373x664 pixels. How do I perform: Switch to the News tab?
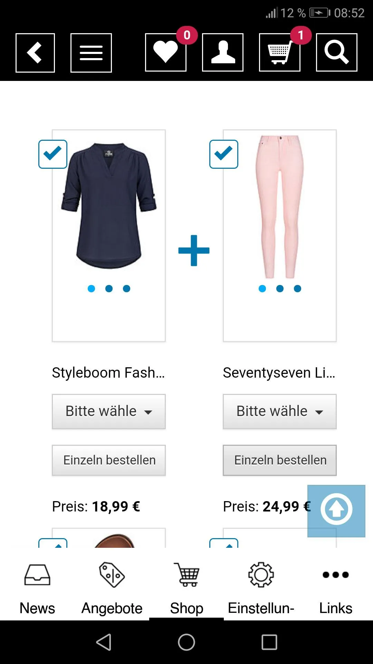[37, 588]
